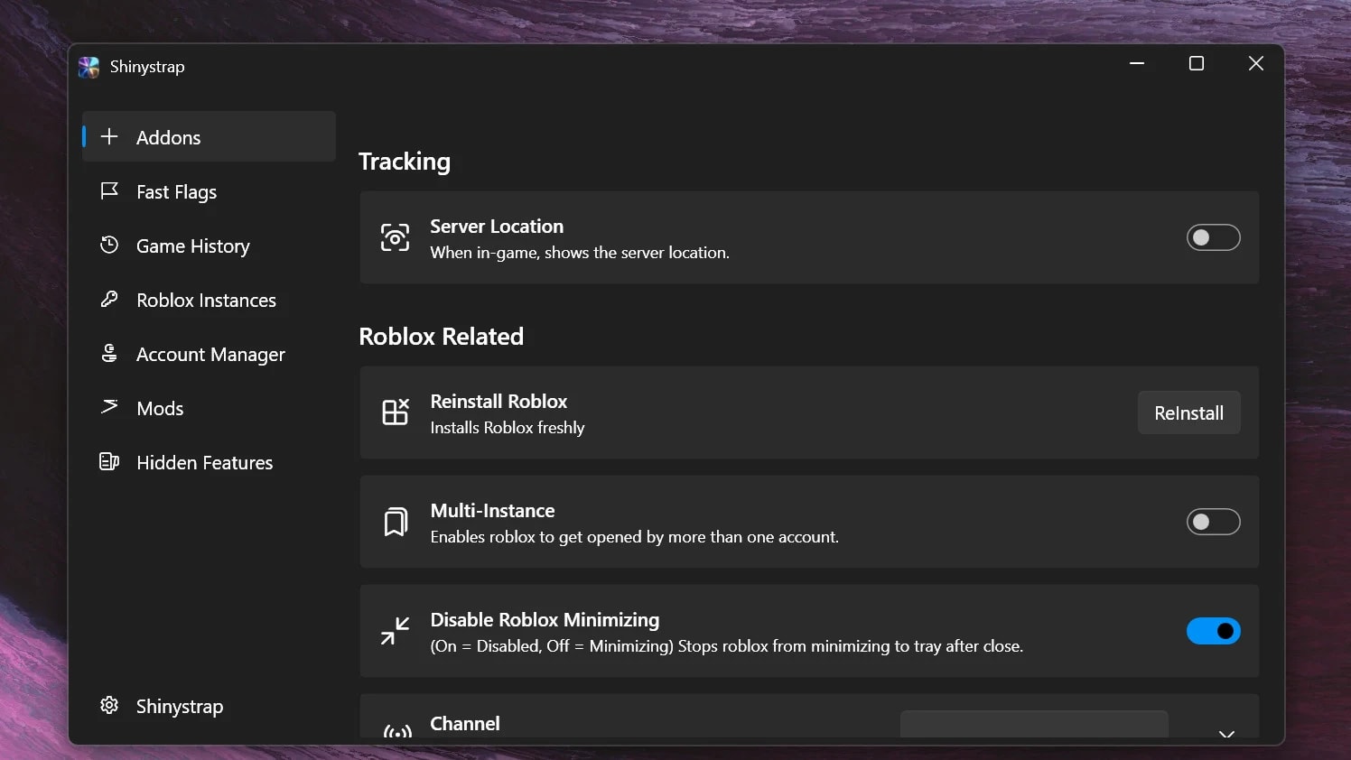
Task: Turn on the Multi-Instance switch
Action: [x=1213, y=522]
